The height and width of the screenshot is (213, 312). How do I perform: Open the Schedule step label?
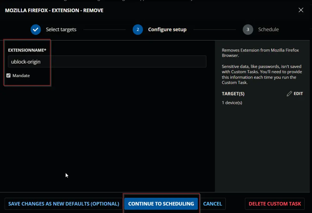pyautogui.click(x=268, y=29)
